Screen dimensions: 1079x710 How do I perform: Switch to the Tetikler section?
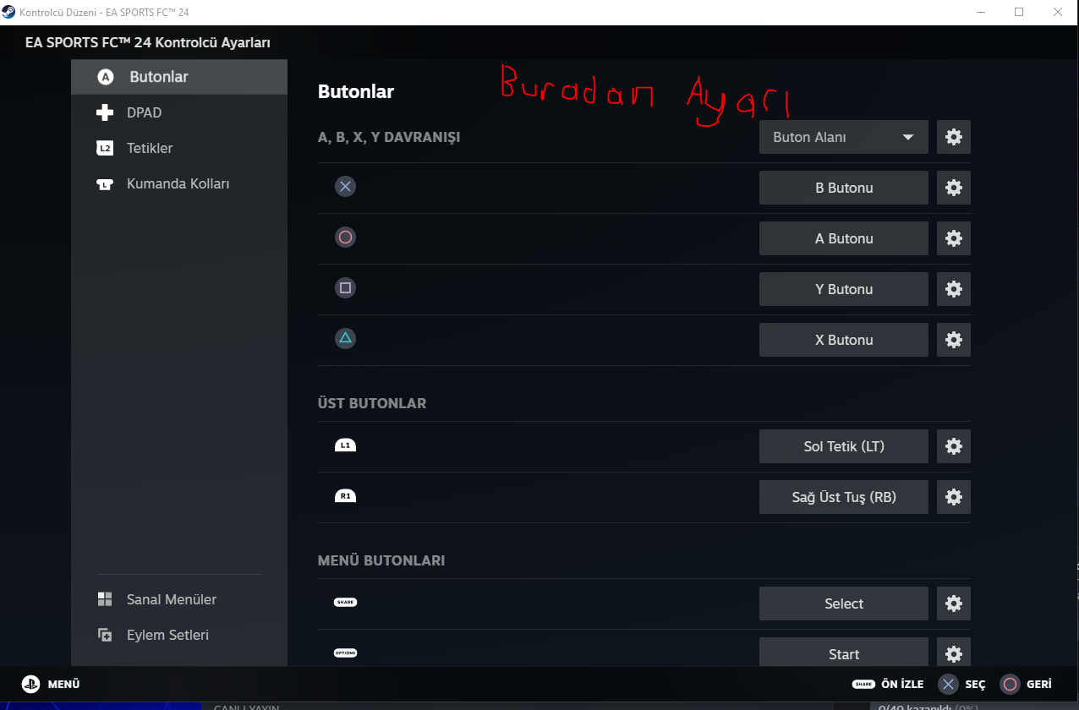(179, 148)
